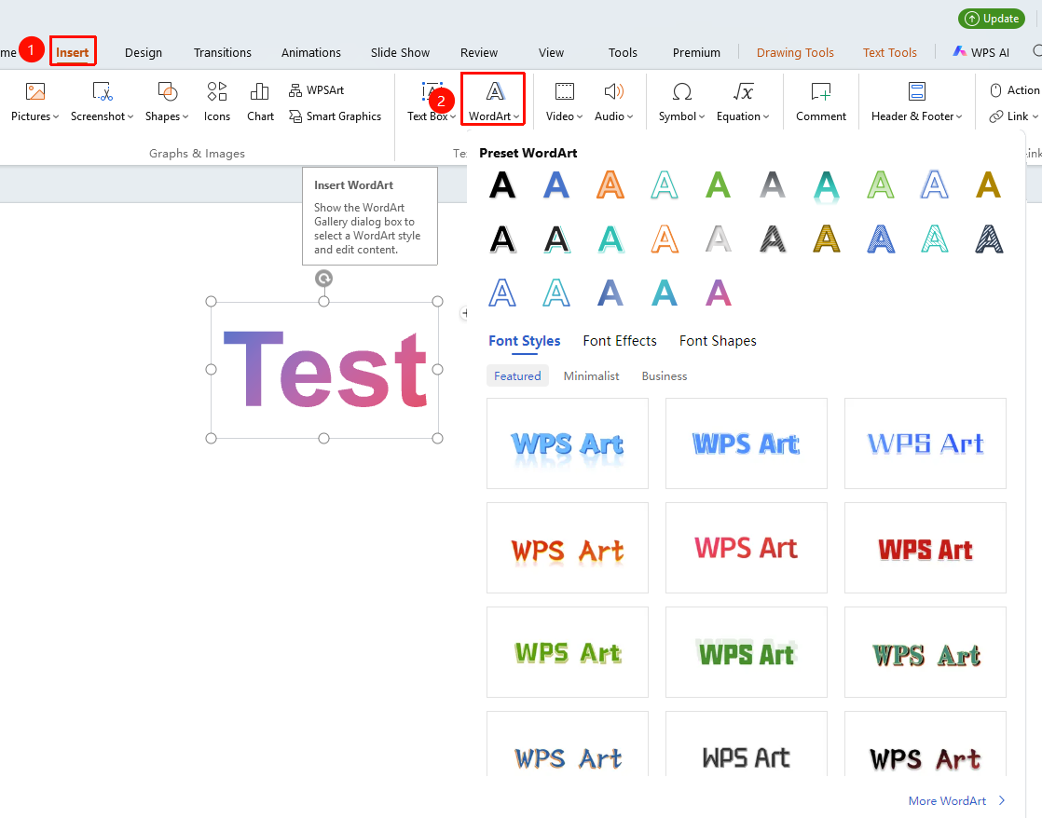Click the Icons library button
This screenshot has height=818, width=1042.
(x=216, y=102)
